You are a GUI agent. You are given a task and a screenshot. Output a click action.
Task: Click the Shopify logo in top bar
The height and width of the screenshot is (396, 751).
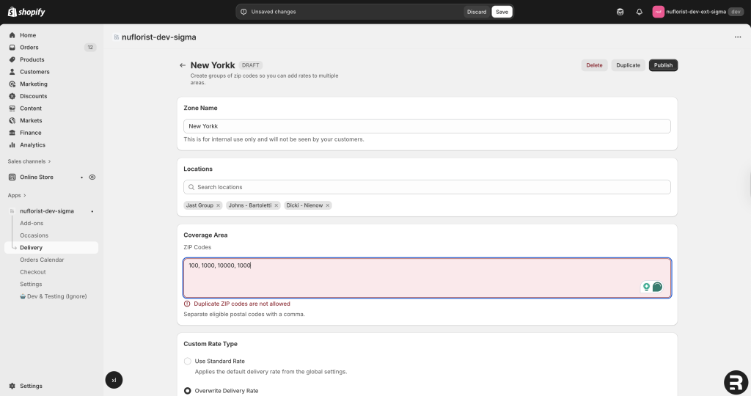[x=27, y=12]
